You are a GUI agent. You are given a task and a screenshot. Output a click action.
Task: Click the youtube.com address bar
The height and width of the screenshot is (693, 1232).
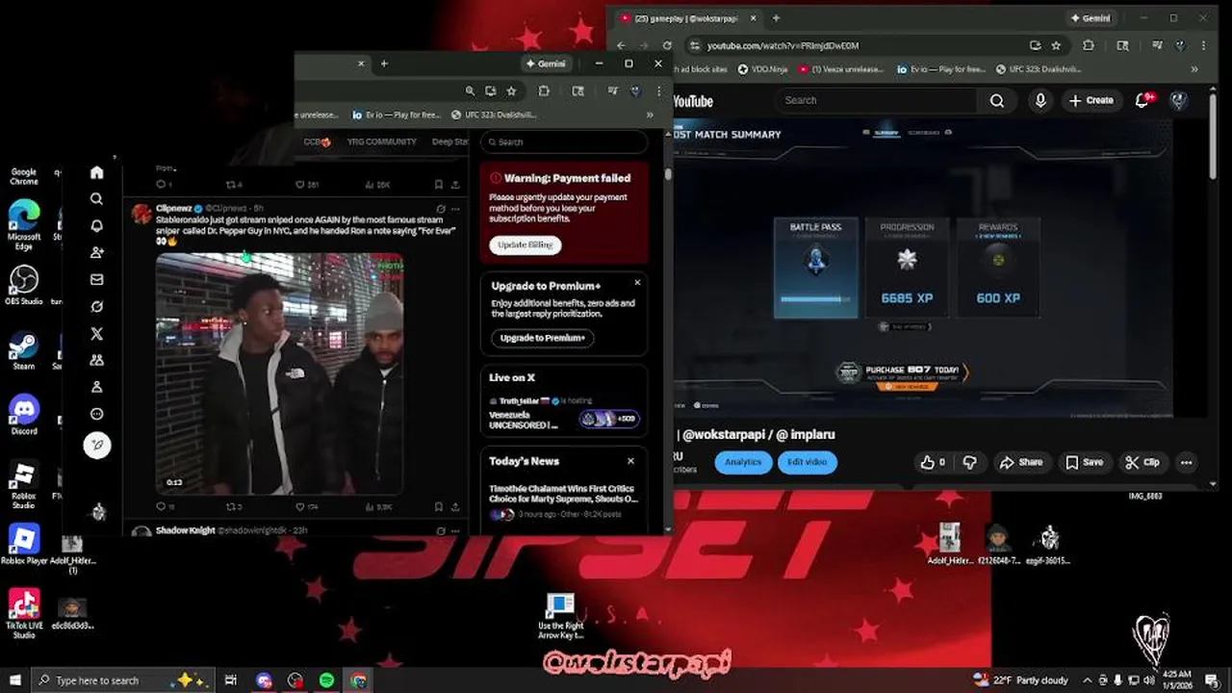click(857, 45)
